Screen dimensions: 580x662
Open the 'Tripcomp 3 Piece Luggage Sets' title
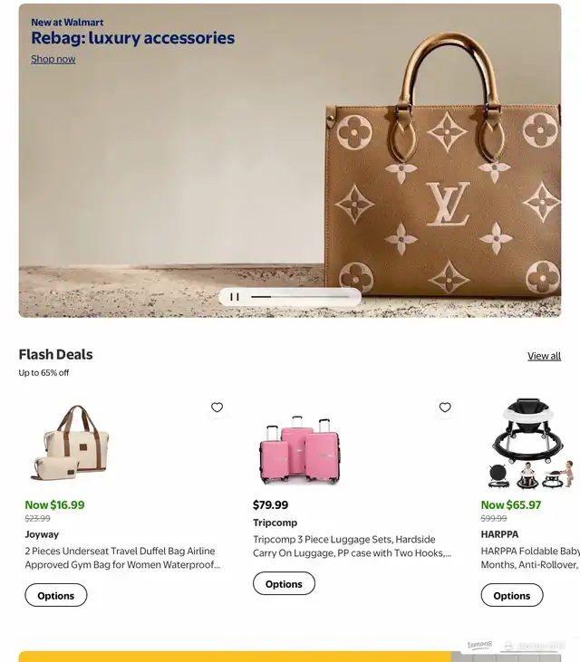click(353, 546)
